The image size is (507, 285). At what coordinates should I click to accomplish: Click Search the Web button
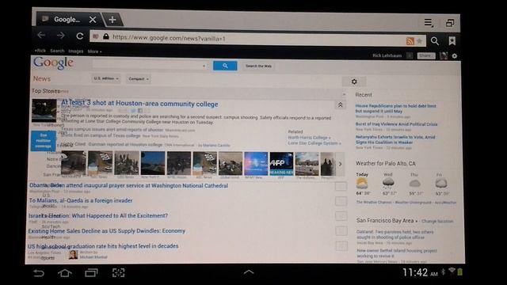tap(258, 66)
